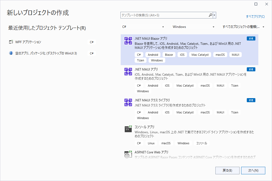Click the コンソール アプリ template icon
Image resolution: width=272 pixels, height=181 pixels.
point(128,129)
